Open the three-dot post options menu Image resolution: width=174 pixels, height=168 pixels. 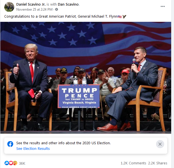click(x=162, y=6)
